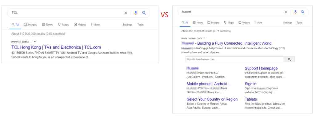This screenshot has height=120, width=316.
Task: Open dropdown arrow next to TCL URL
Action: click(35, 42)
